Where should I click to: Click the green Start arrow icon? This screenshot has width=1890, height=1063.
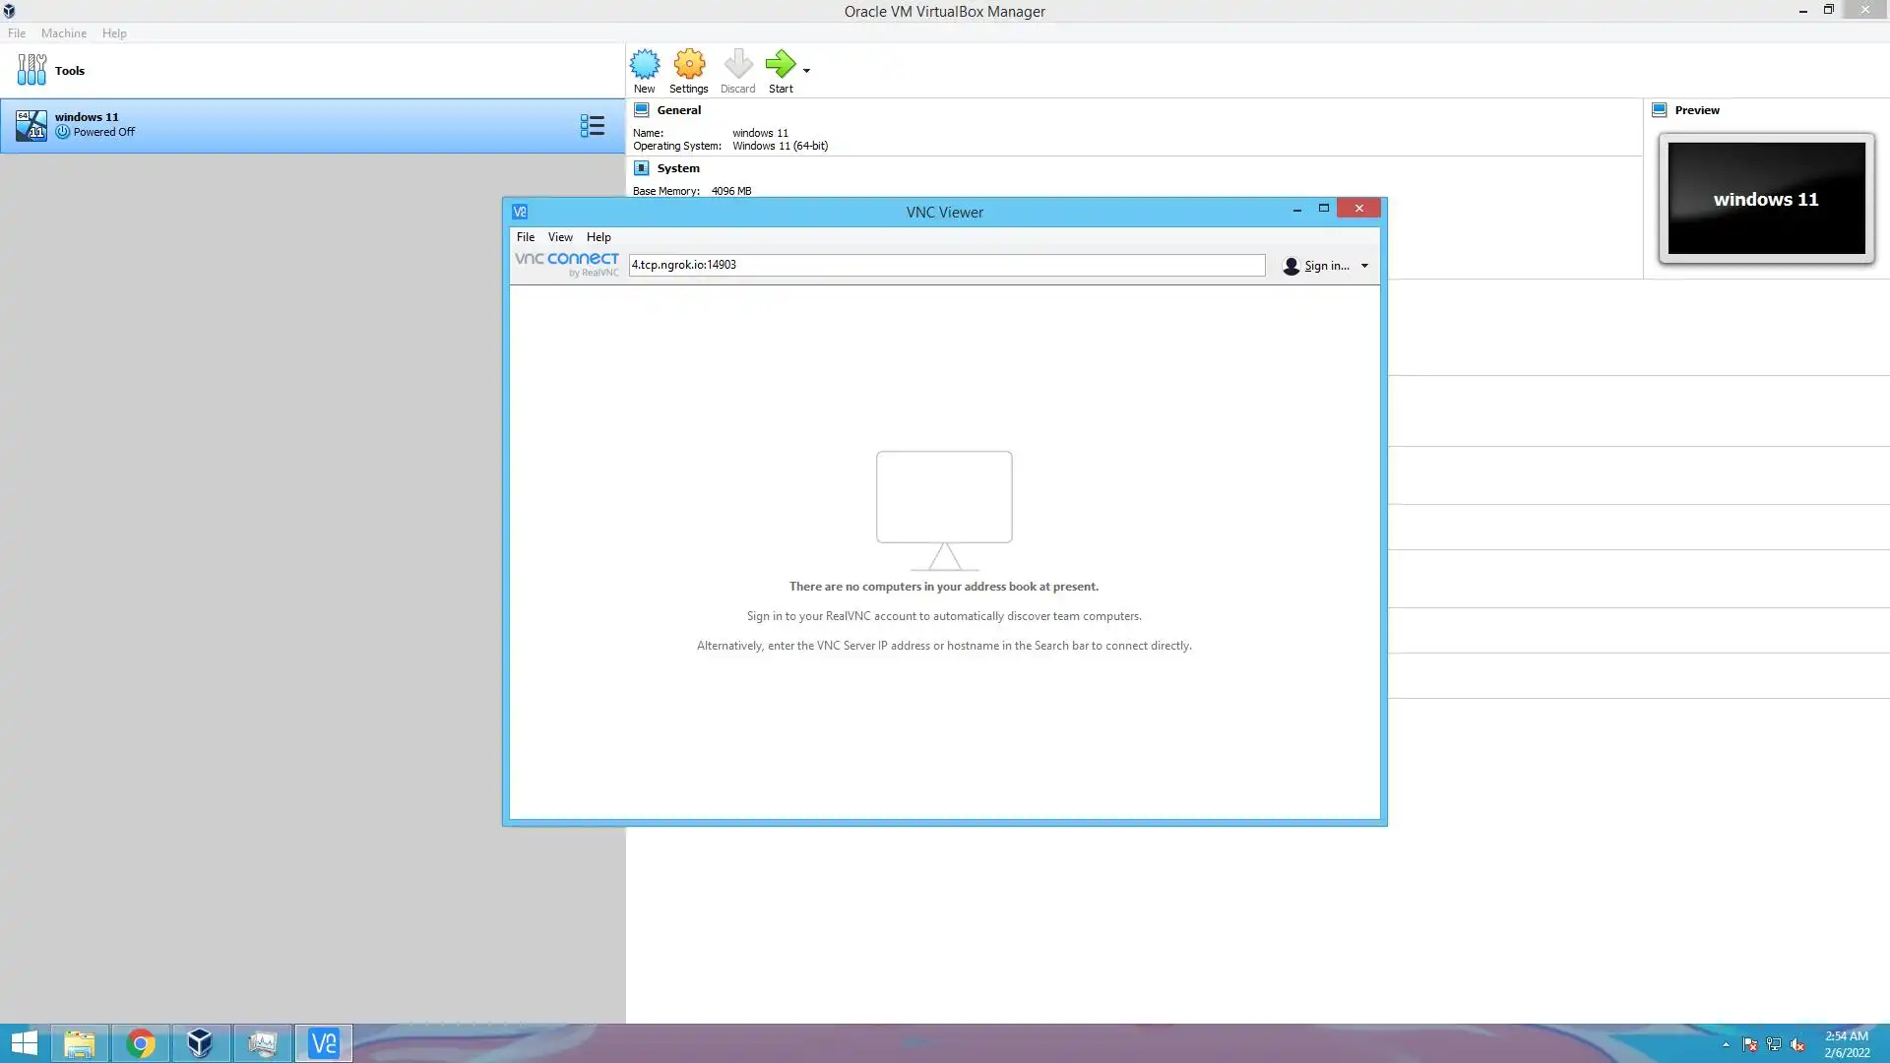pos(781,65)
